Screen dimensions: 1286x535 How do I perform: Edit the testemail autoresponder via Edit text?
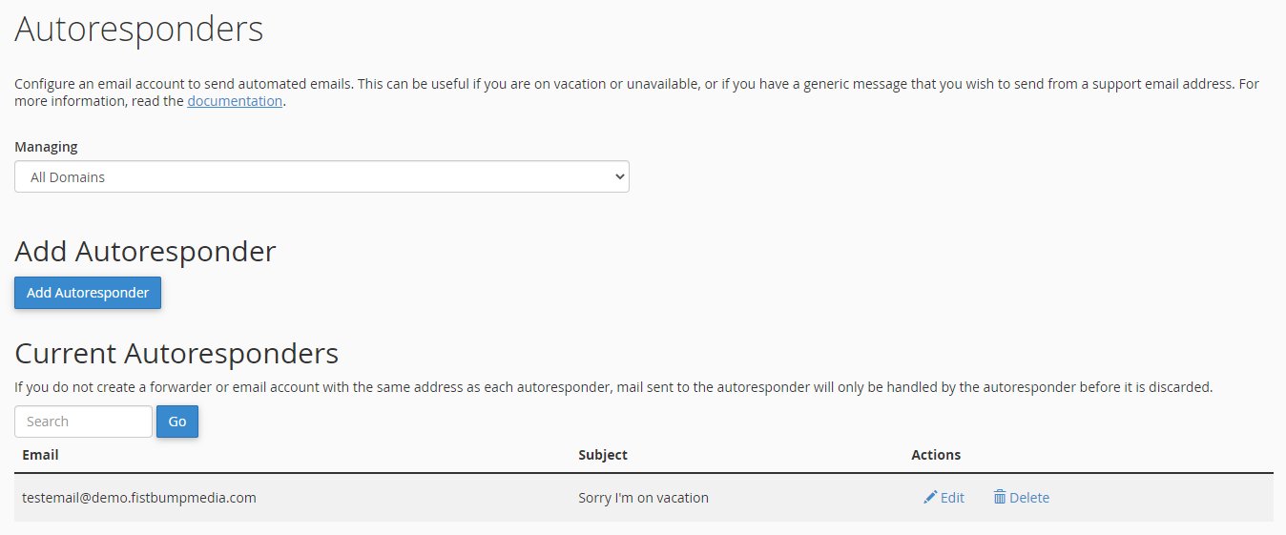tap(952, 498)
